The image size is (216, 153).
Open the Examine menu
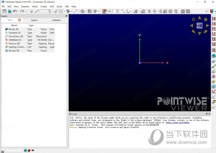[25, 7]
